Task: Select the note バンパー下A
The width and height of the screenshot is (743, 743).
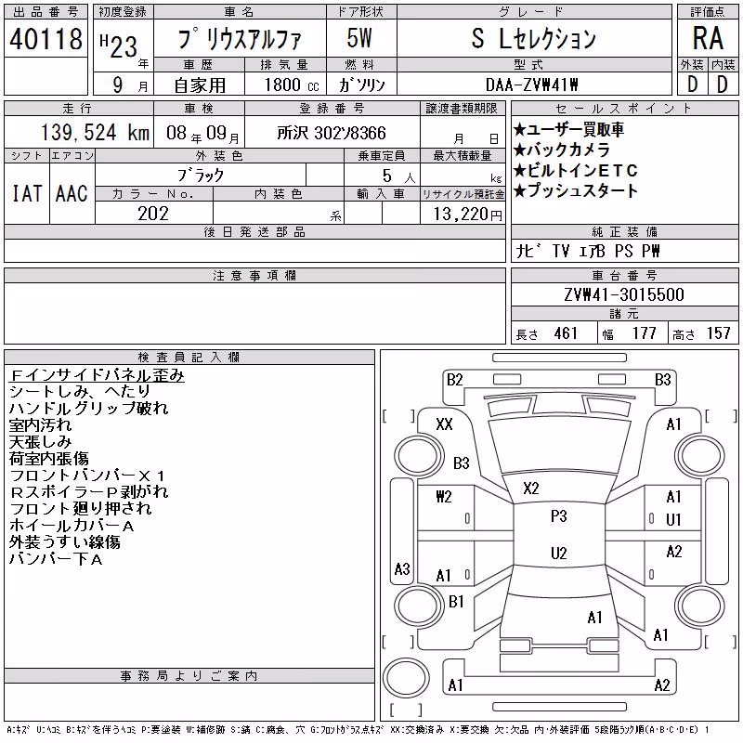Action: [56, 559]
